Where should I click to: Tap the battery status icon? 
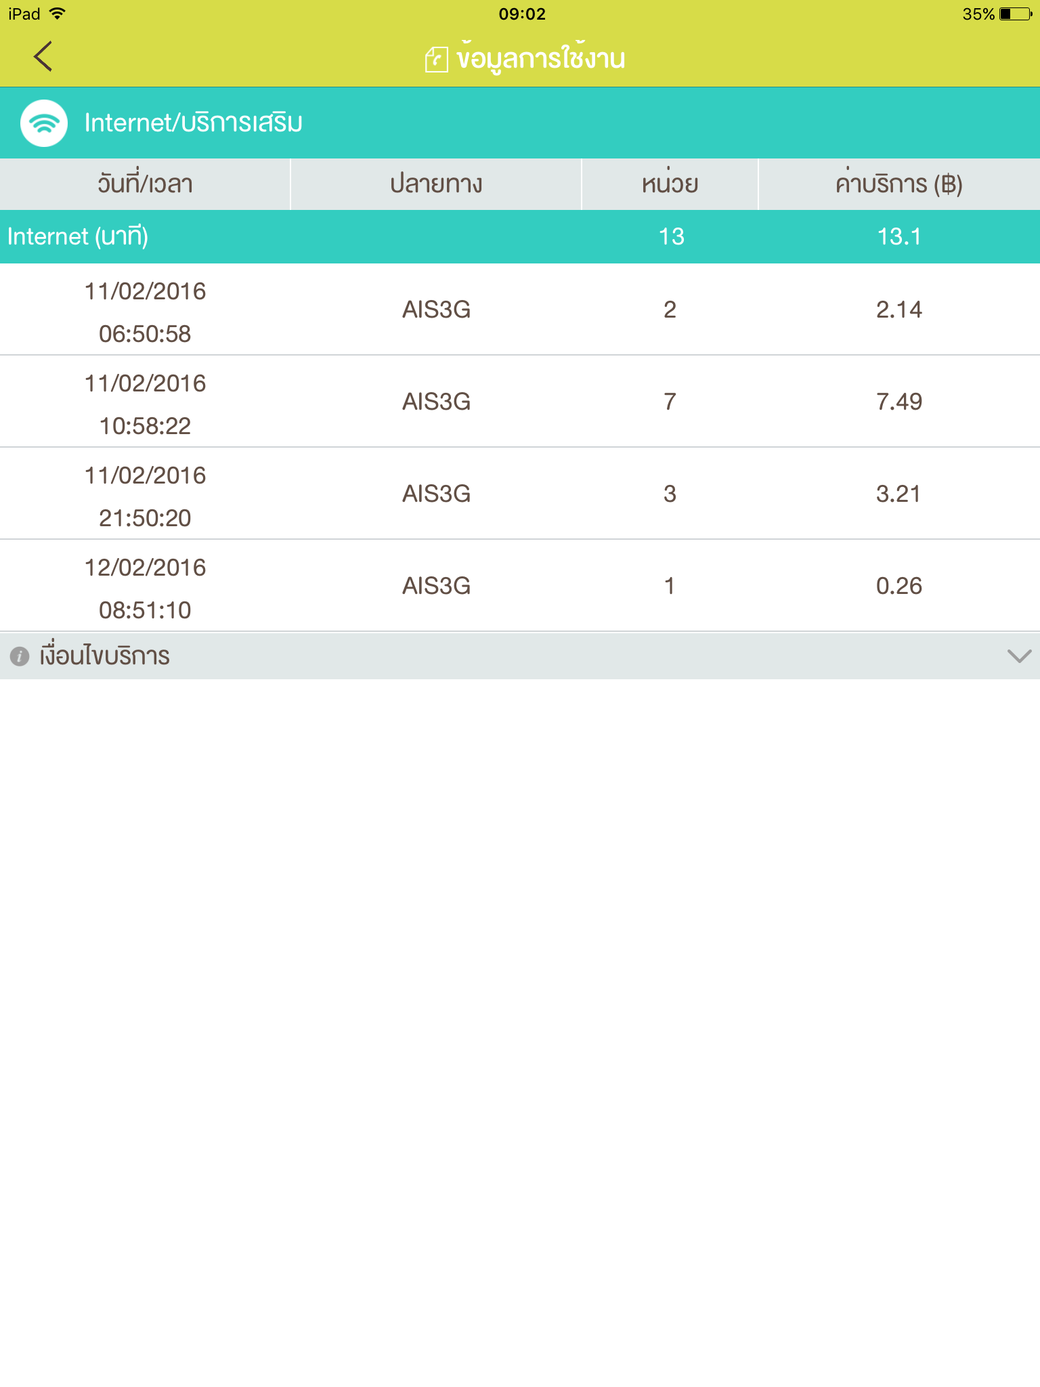coord(1016,14)
